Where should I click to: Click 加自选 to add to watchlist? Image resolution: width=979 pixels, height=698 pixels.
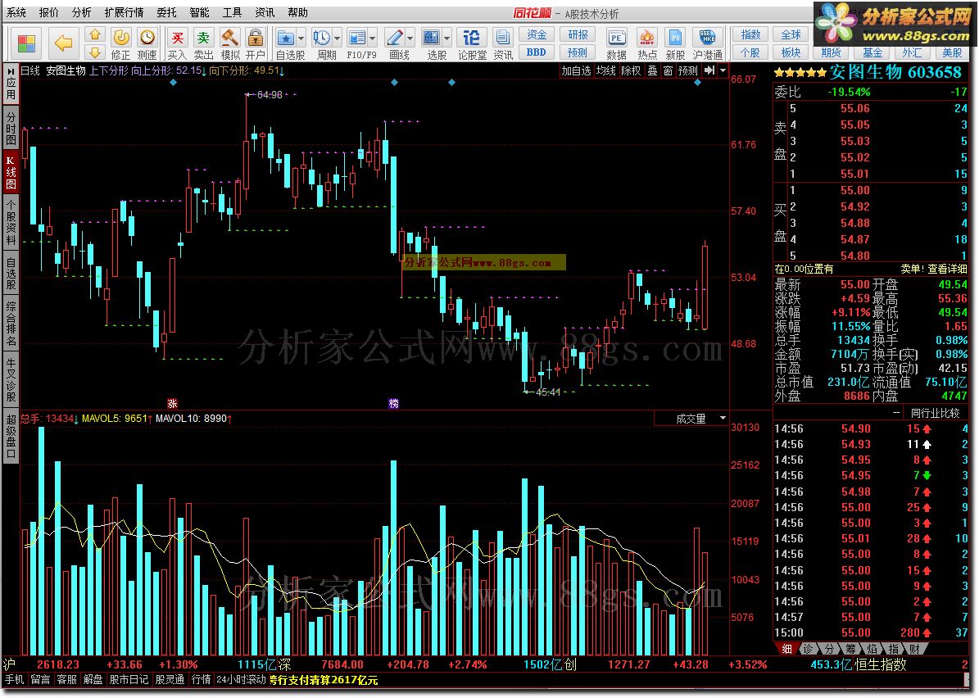576,70
